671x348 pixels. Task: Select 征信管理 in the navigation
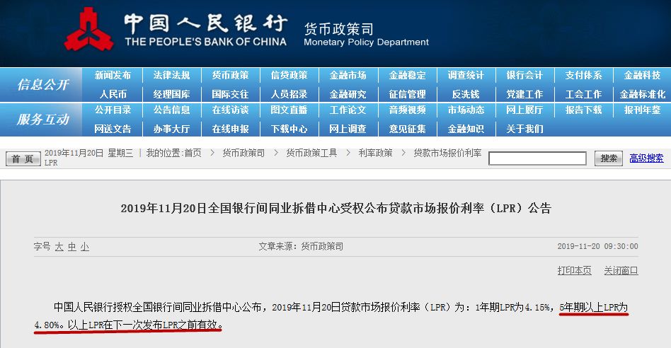click(x=408, y=94)
